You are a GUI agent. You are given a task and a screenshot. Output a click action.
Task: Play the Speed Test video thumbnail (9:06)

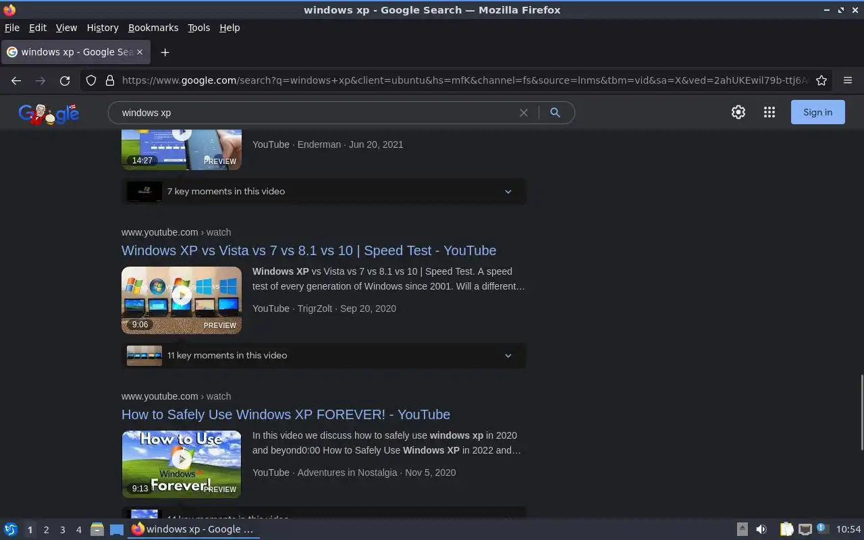pos(182,300)
